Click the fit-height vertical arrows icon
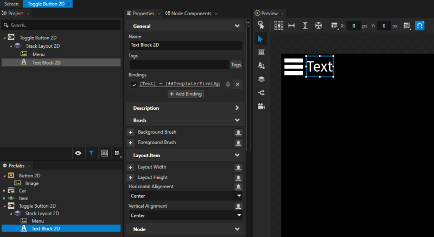The height and width of the screenshot is (237, 434). [305, 25]
